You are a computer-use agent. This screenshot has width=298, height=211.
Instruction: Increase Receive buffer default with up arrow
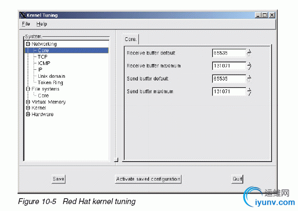(x=249, y=51)
